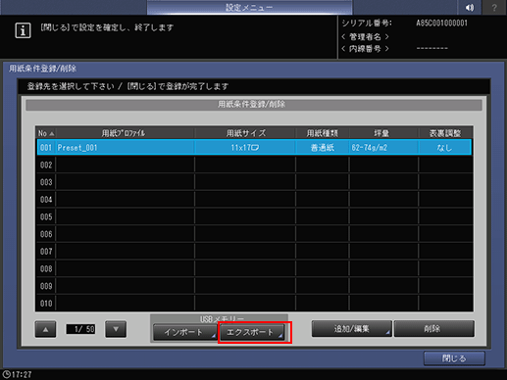This screenshot has height=380, width=507.
Task: Open the help question mark button
Action: [494, 7]
